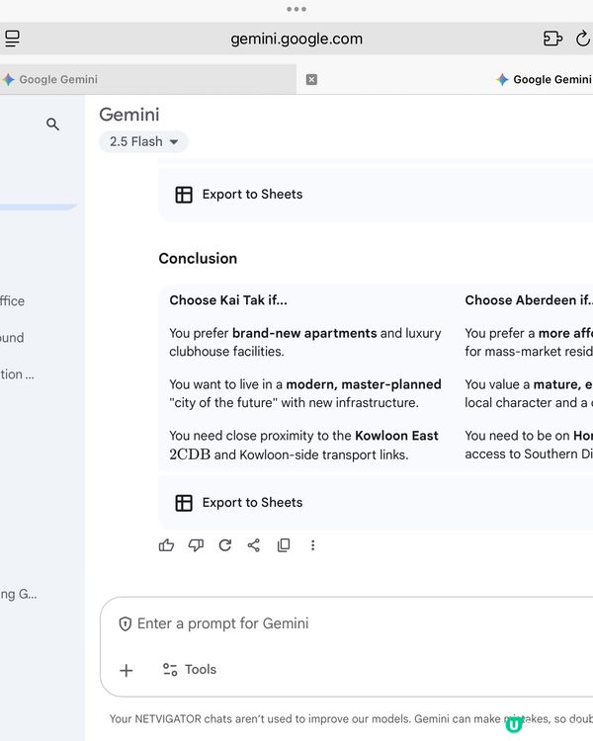
Task: Open the extensions puzzle icon
Action: pyautogui.click(x=552, y=39)
